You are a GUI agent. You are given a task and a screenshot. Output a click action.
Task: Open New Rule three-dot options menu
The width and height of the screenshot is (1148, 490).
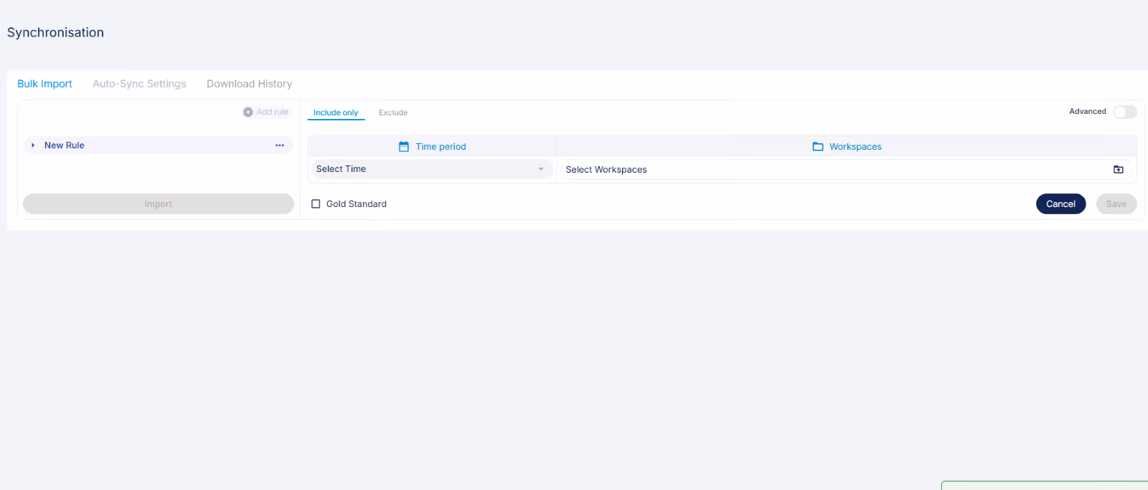coord(280,145)
